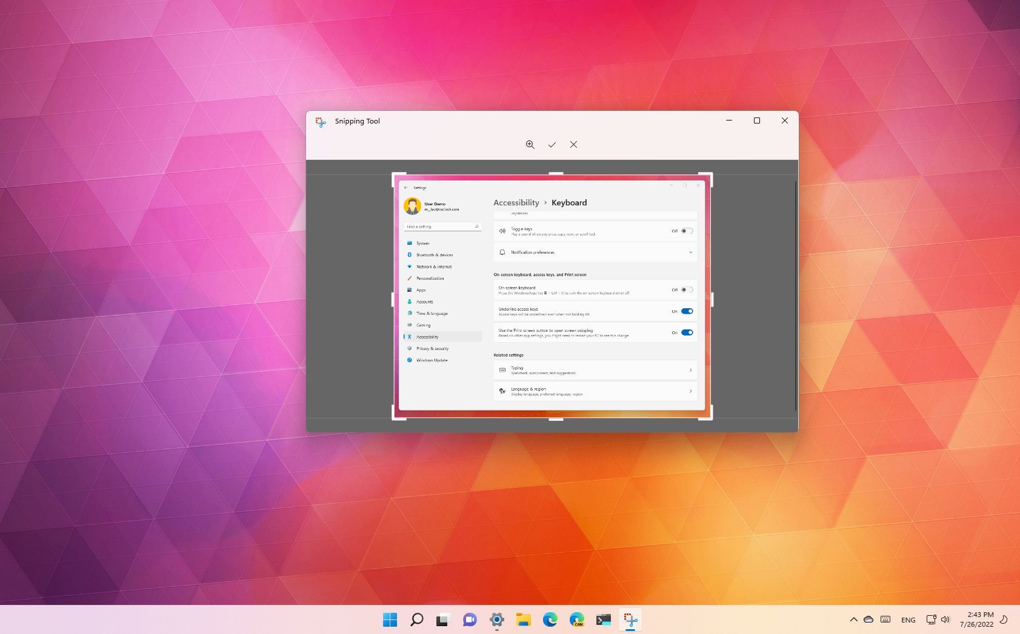Enable the On-screen keyboard toggle

coord(686,289)
